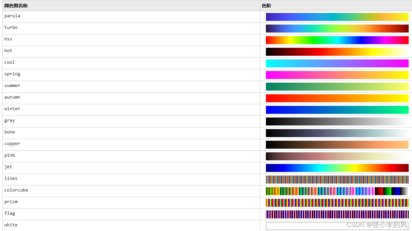Select the prism colormap name
Viewport: 412px width, 231px height.
[x=11, y=201]
